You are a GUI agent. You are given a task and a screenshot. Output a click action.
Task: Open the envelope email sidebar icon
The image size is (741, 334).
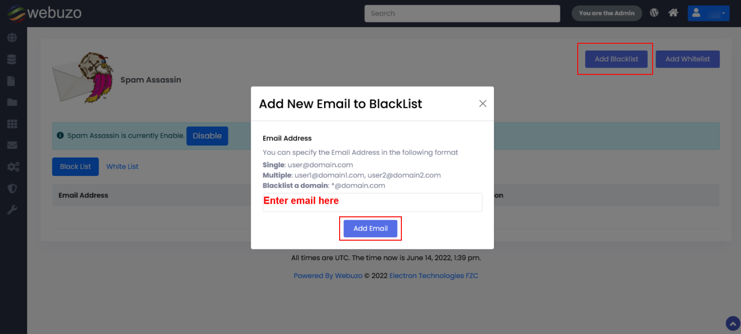pos(12,145)
